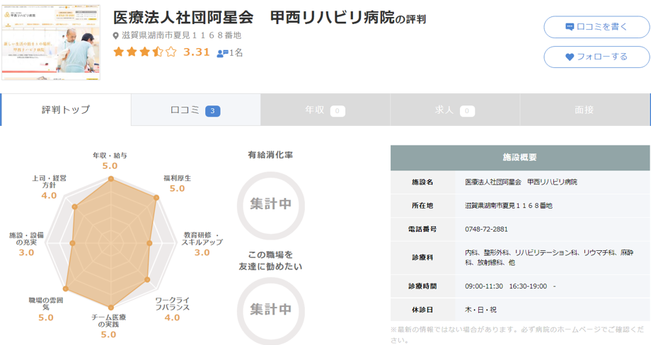Click the reviewer count person icon
This screenshot has height=345, width=651.
tap(222, 53)
